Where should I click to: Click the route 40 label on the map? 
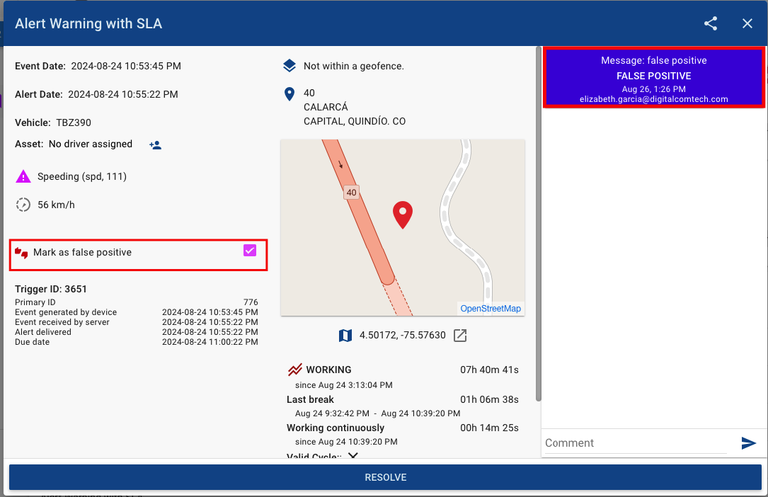[352, 193]
